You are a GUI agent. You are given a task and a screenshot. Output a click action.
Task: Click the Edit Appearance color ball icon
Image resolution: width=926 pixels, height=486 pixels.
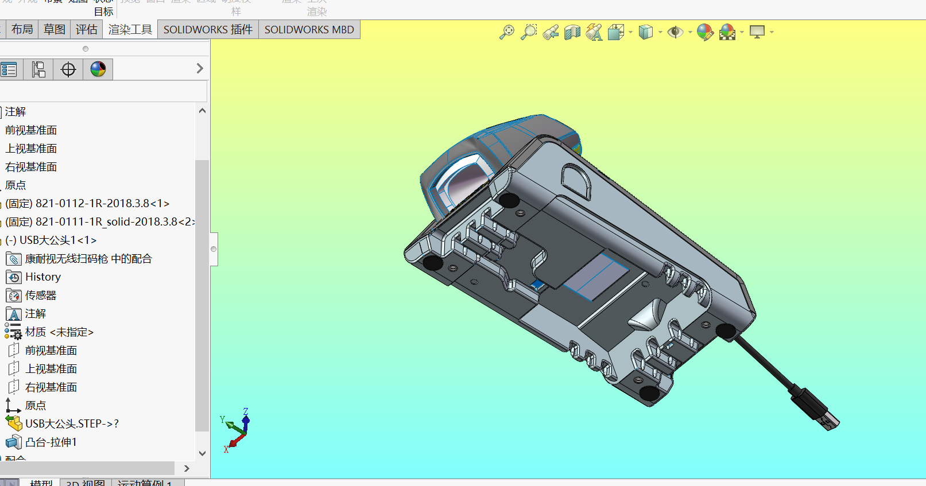pos(704,32)
